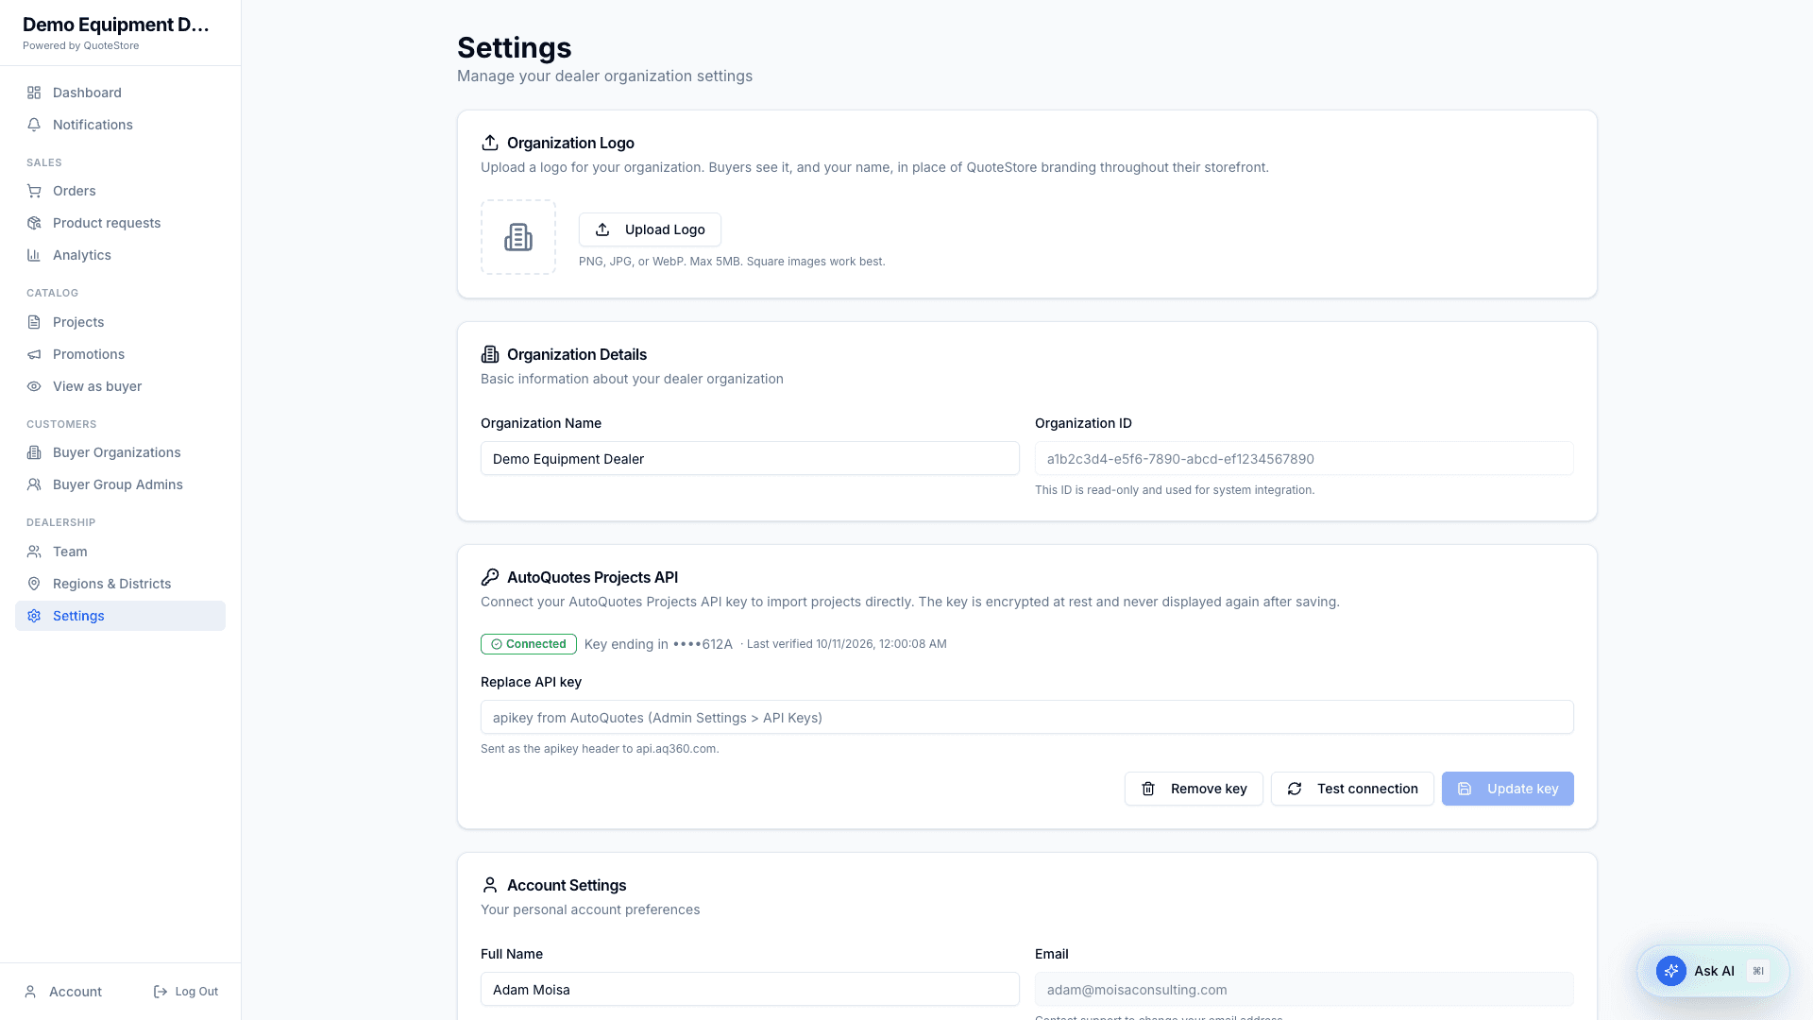The width and height of the screenshot is (1813, 1020).
Task: Click the Remove key button
Action: coord(1194,789)
